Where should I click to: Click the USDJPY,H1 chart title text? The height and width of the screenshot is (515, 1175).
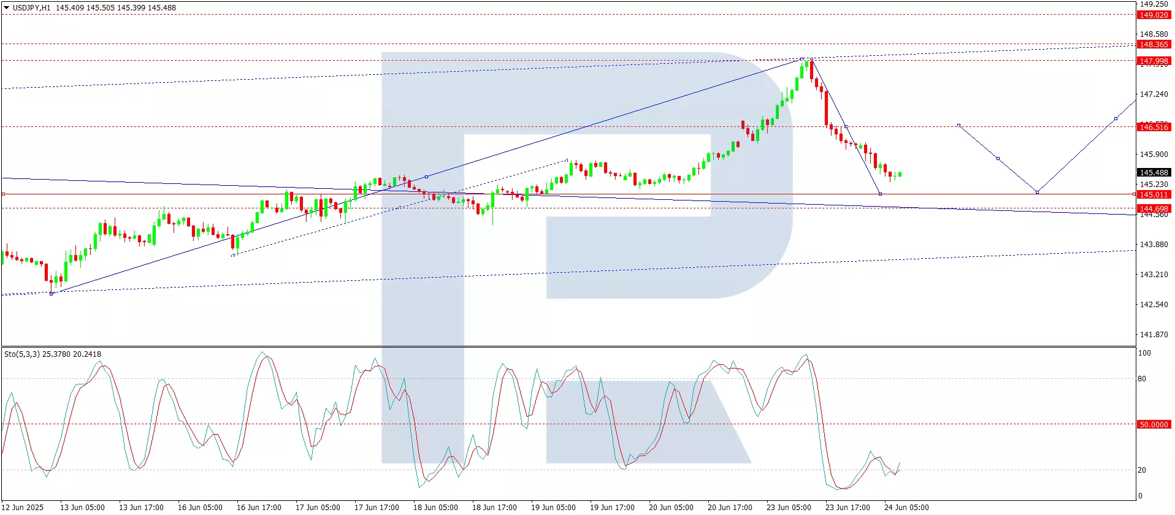pyautogui.click(x=31, y=8)
